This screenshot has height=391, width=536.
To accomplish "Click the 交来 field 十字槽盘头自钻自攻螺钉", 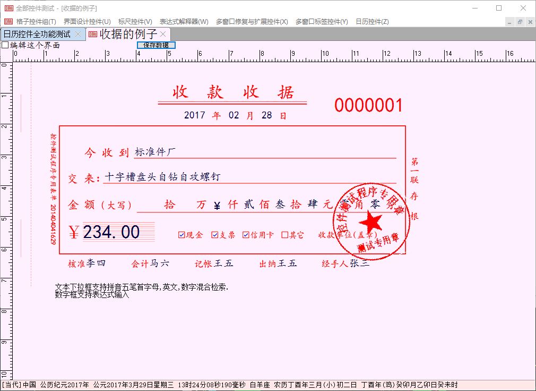I will (249, 177).
